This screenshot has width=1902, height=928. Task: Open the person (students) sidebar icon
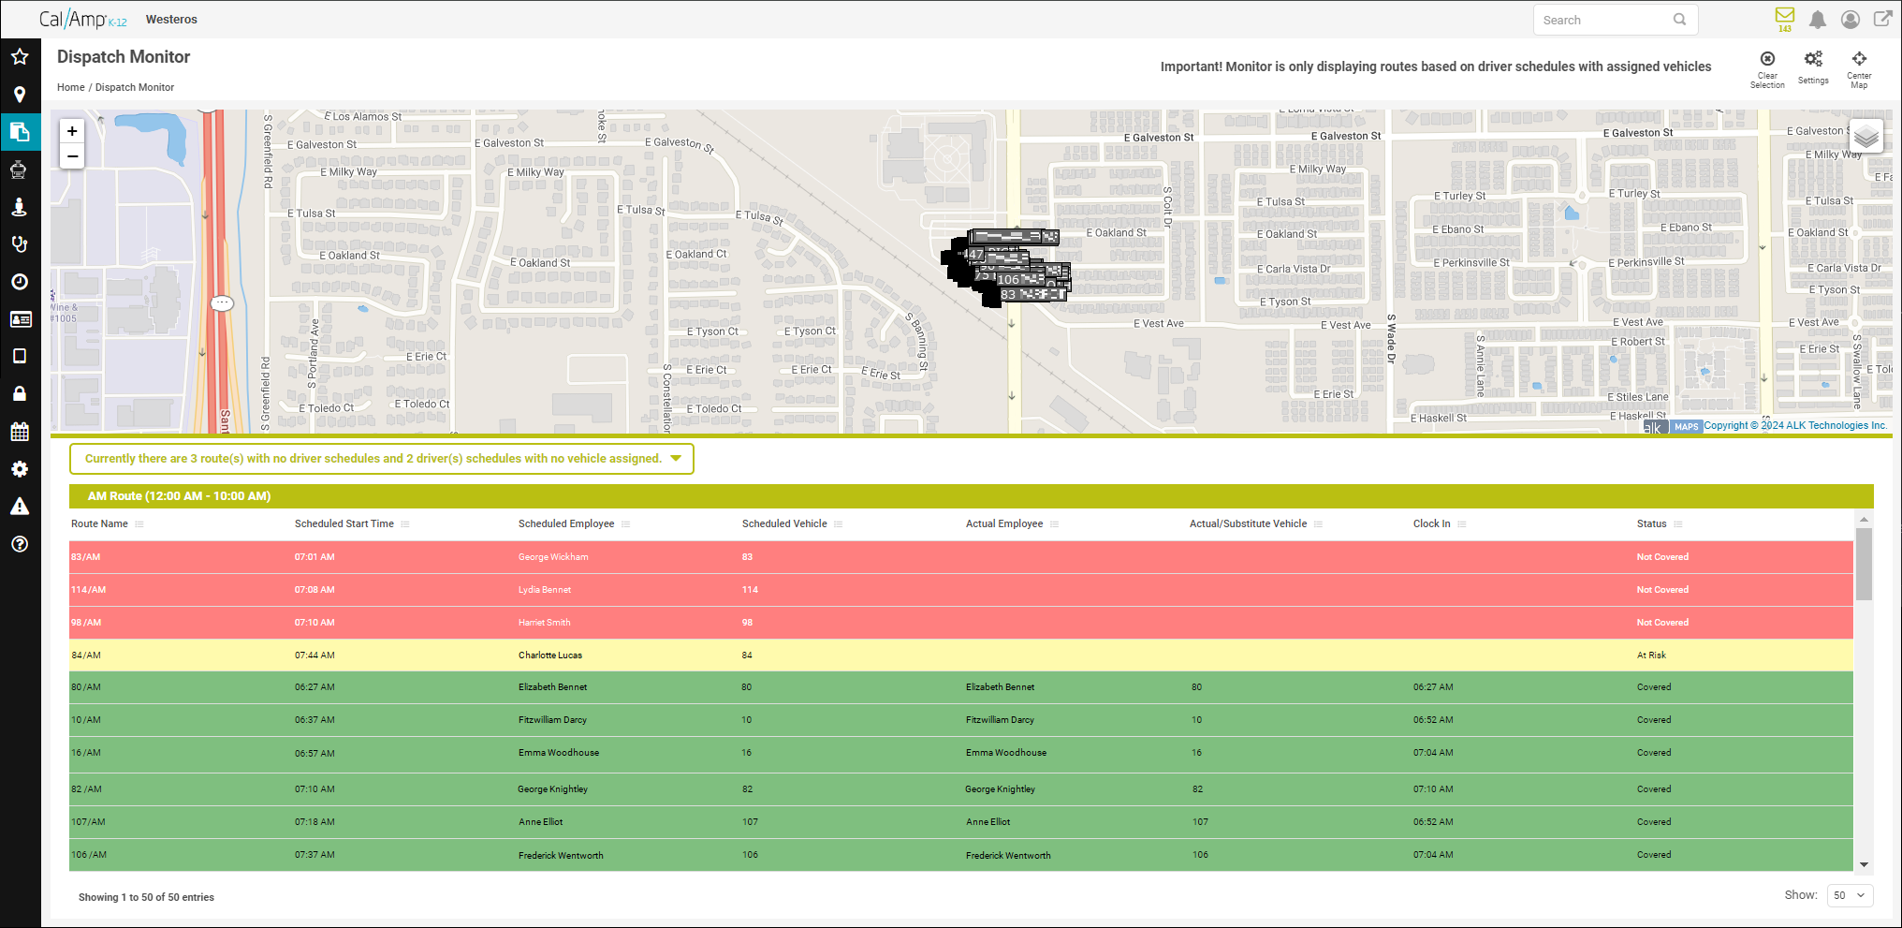tap(20, 207)
